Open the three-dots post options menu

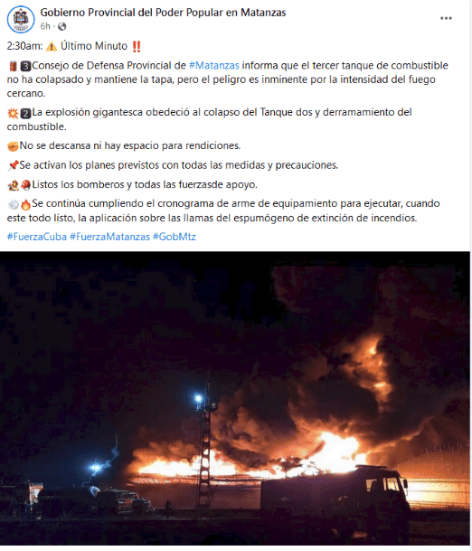coord(446,18)
